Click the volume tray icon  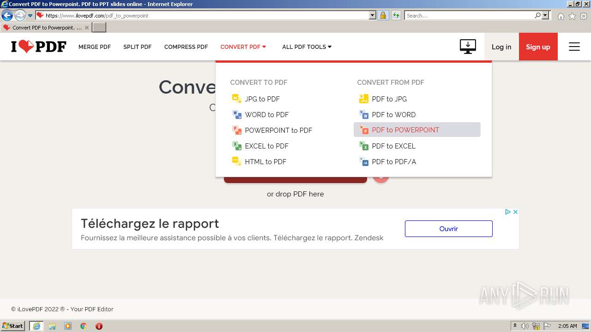point(525,326)
